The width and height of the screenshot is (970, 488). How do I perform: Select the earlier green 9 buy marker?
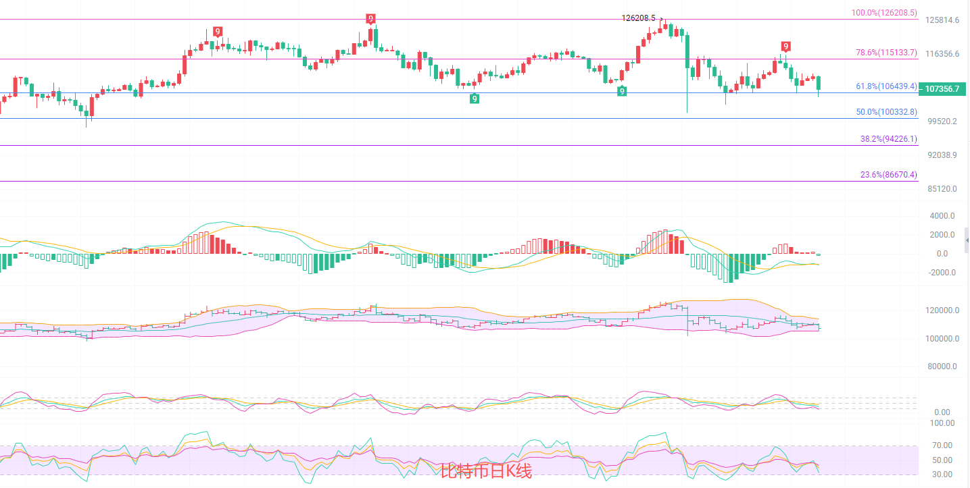475,99
